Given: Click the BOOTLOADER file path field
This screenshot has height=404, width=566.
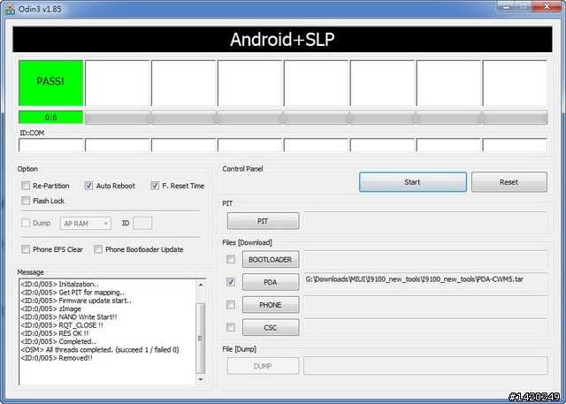Looking at the screenshot, I should (425, 259).
